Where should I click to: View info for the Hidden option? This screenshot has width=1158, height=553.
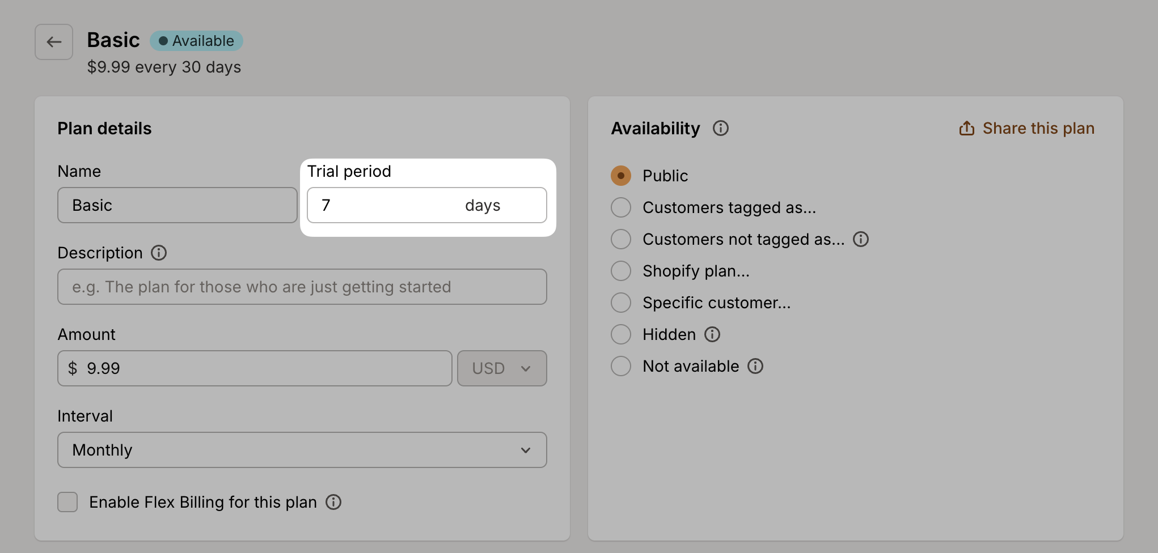click(713, 334)
